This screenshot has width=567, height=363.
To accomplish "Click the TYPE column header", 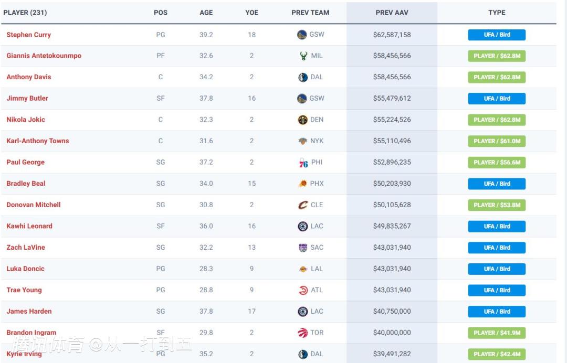I will pyautogui.click(x=497, y=13).
